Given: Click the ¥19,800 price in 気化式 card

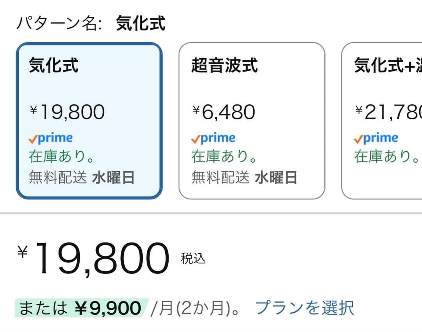Looking at the screenshot, I should pyautogui.click(x=66, y=111).
